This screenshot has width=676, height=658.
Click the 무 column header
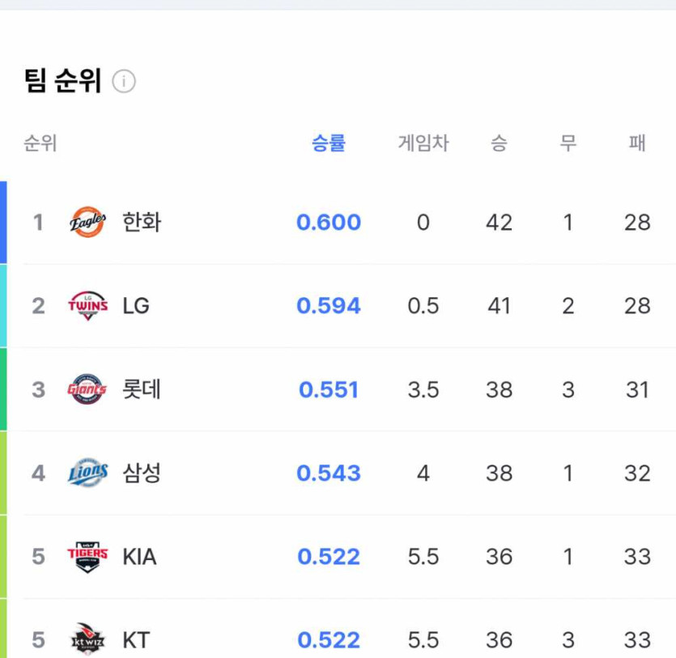568,142
